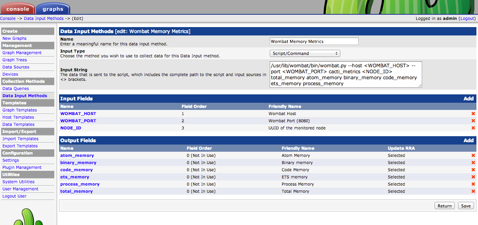This screenshot has width=478, height=225.
Task: Open the NODE_ID input field
Action: point(71,128)
